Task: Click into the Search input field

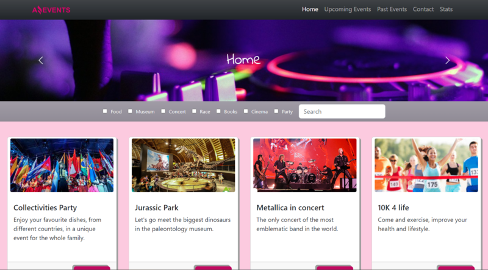Action: pyautogui.click(x=342, y=111)
